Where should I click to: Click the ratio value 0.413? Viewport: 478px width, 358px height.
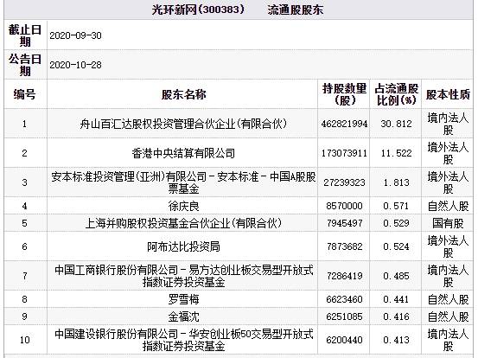[396, 340]
